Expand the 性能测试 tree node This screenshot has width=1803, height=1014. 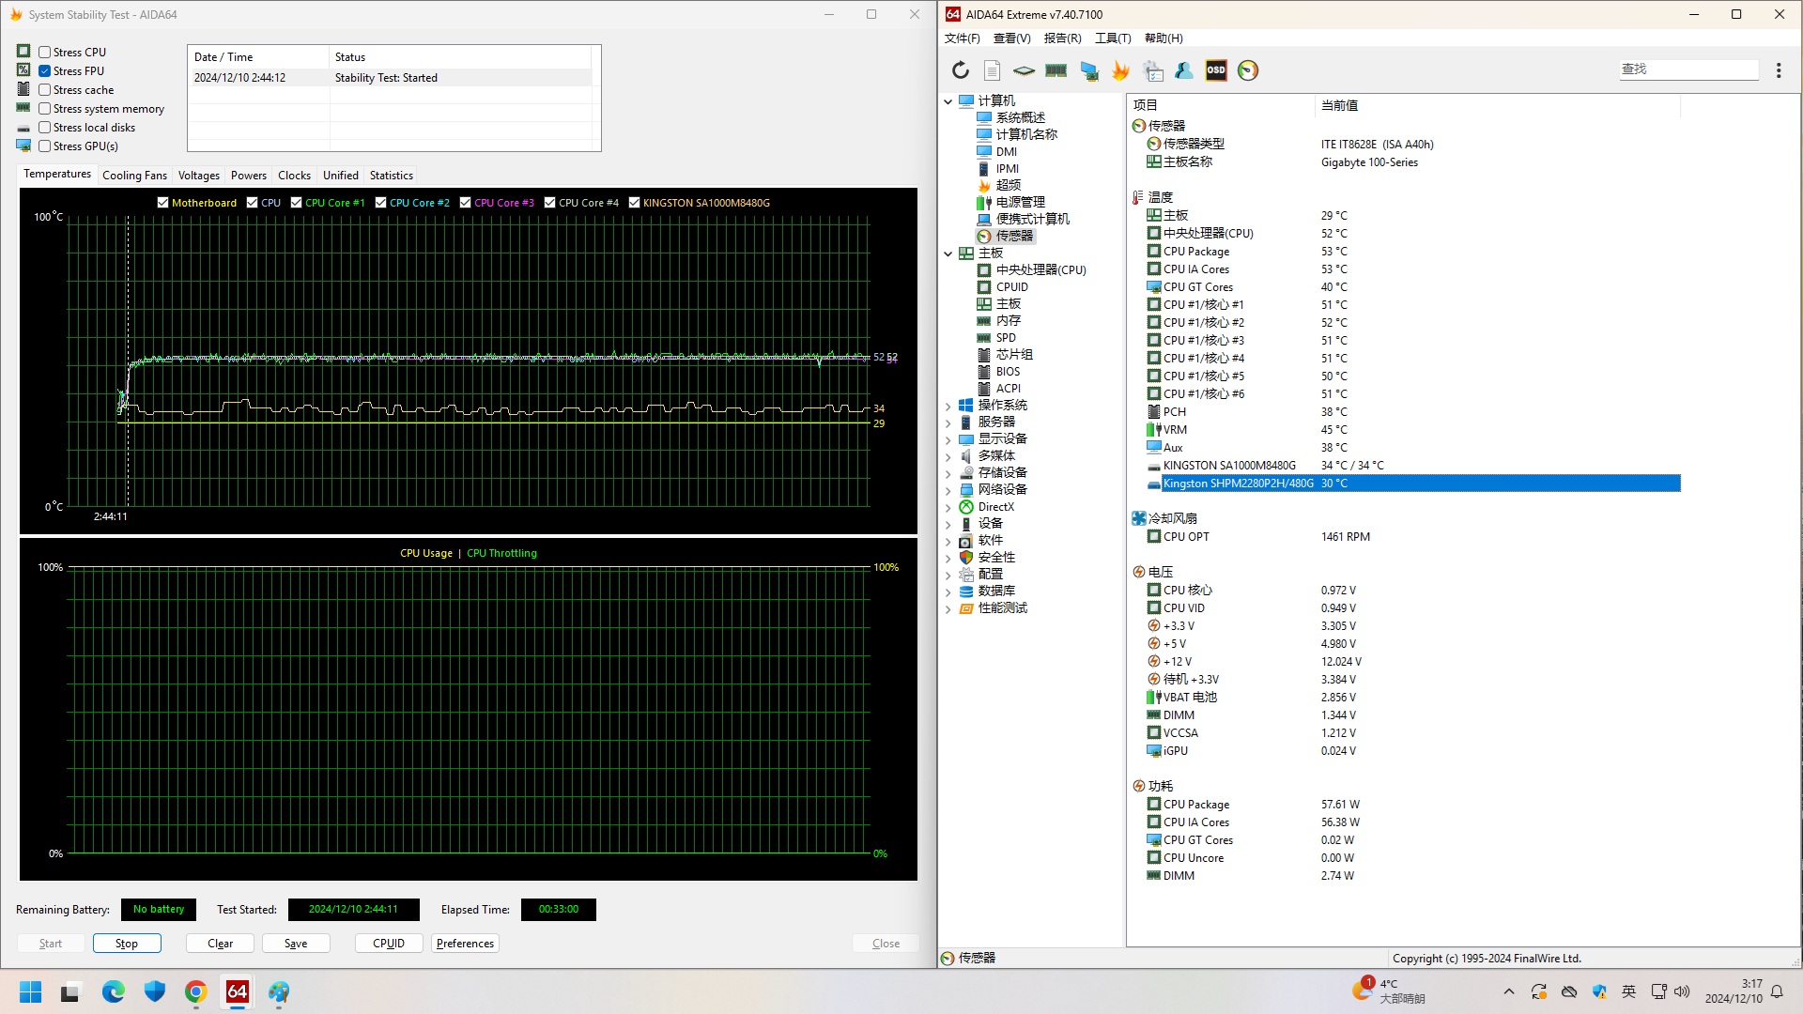[948, 608]
